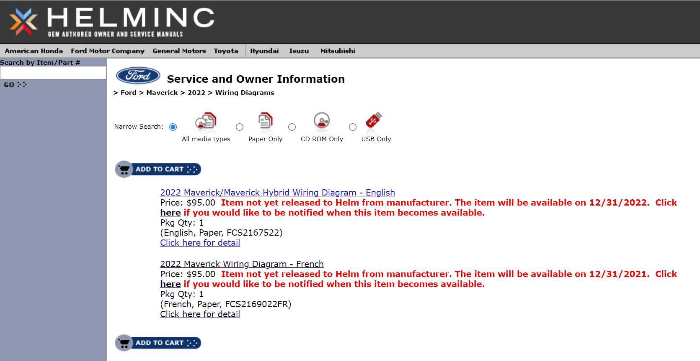Click the Search by Item/Part # input field

(53, 73)
